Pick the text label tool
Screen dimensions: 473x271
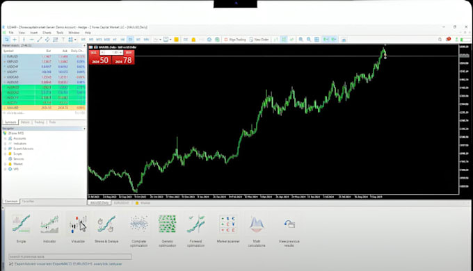point(63,40)
